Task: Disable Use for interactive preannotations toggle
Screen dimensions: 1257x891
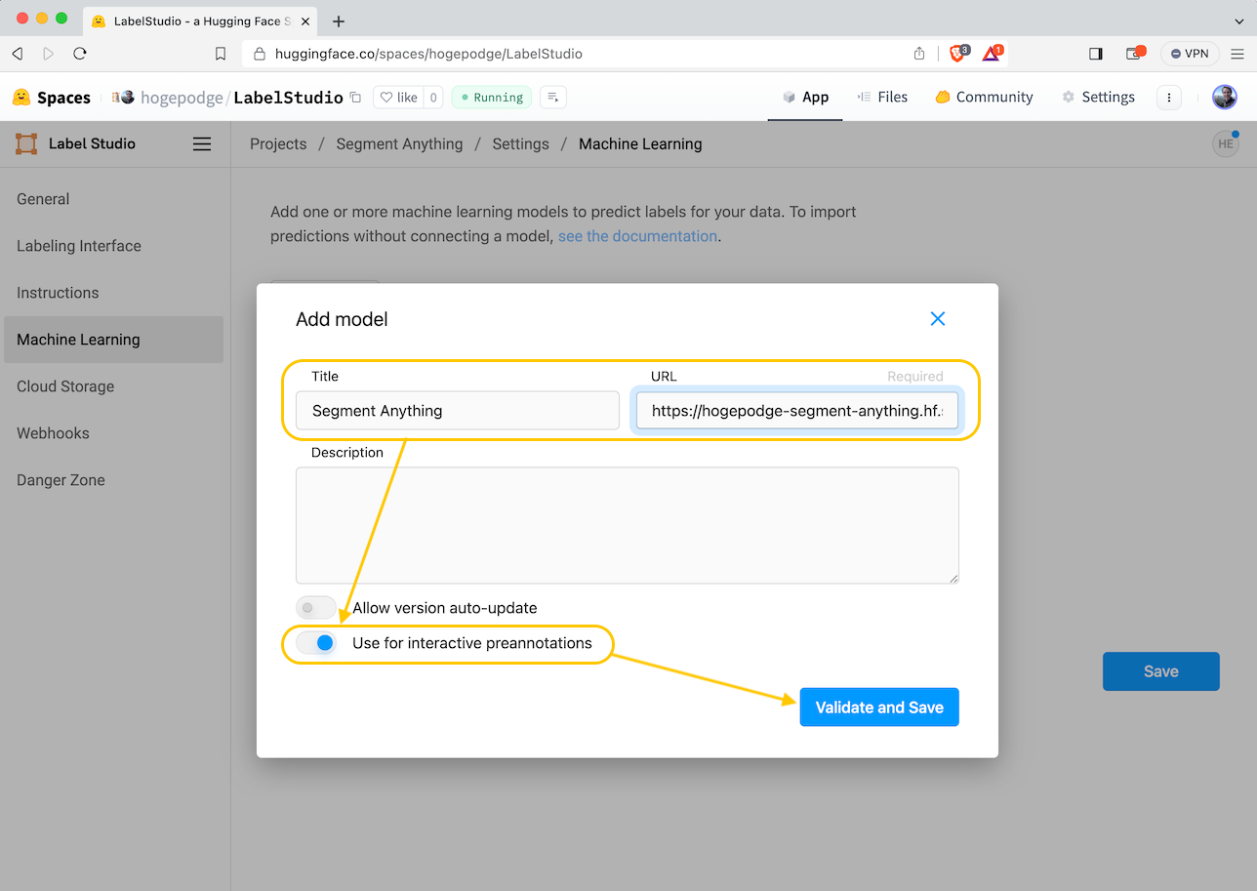Action: pos(316,643)
